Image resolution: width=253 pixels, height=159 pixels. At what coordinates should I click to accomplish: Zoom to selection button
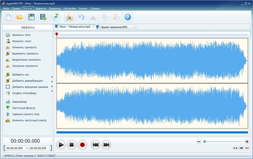click(241, 148)
